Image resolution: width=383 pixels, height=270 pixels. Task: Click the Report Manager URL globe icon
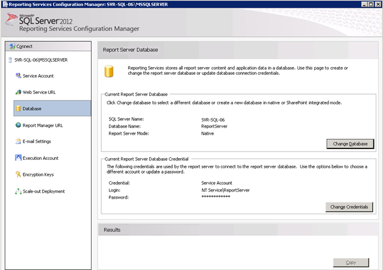pos(19,125)
